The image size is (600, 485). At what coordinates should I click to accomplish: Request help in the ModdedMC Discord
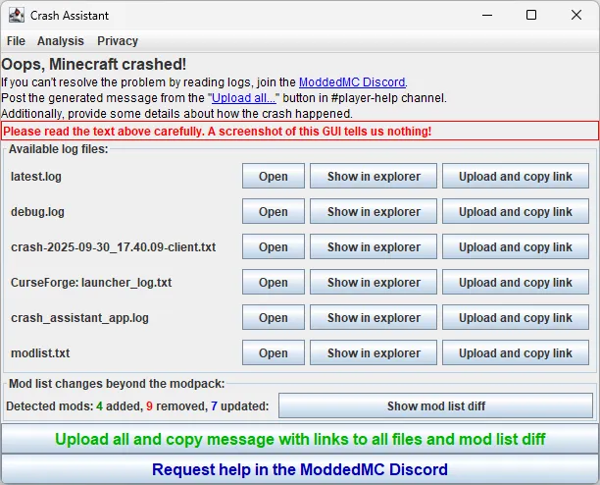point(300,469)
